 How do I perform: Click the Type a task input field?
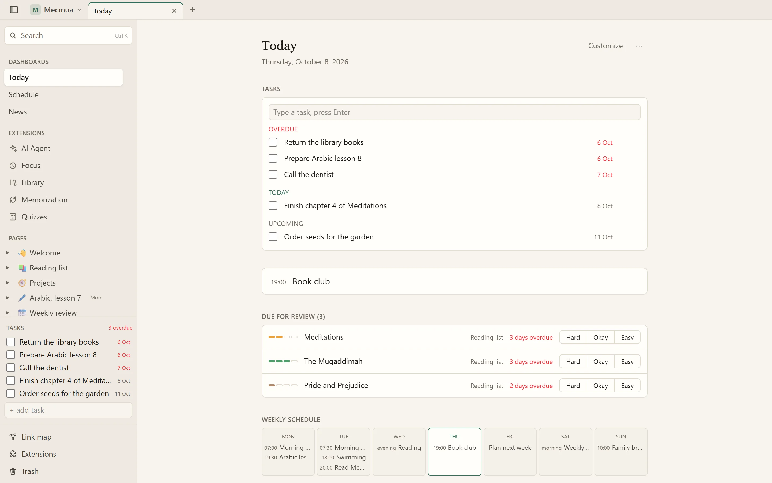click(x=454, y=112)
